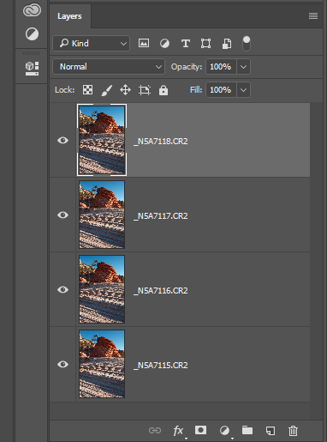This screenshot has width=327, height=442.
Task: Lock transparent pixels
Action: (87, 90)
